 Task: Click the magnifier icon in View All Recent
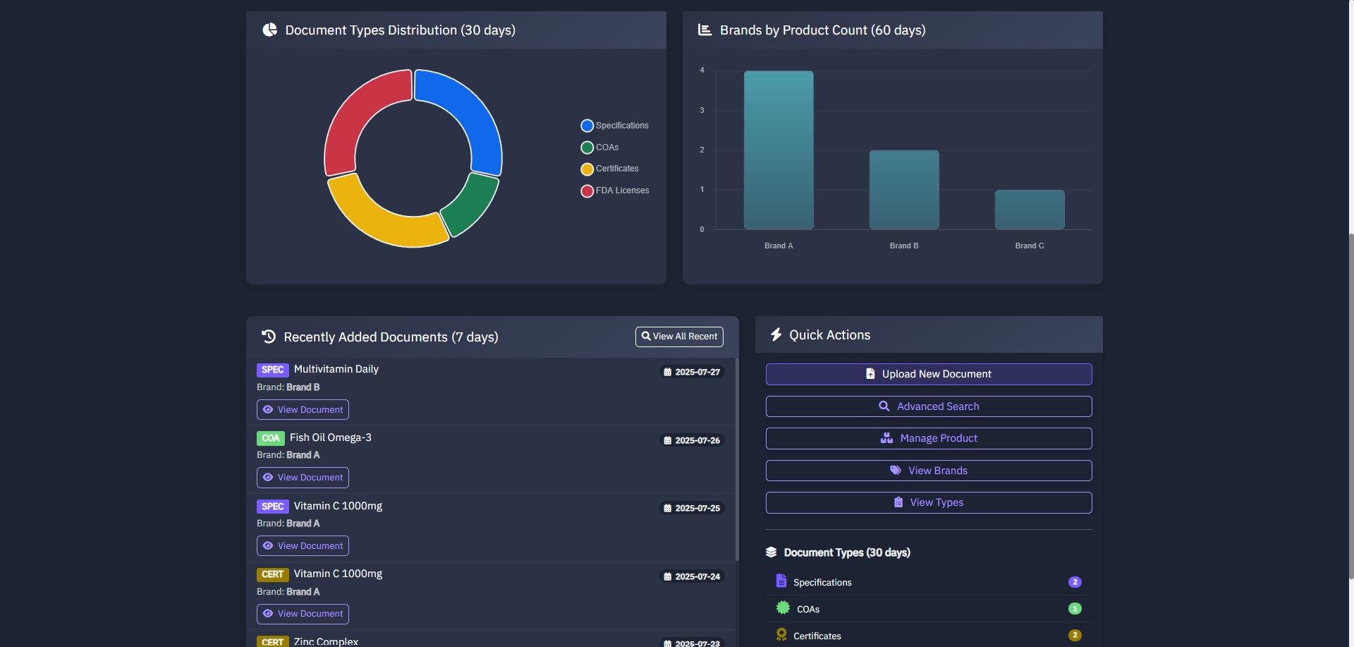pos(646,336)
